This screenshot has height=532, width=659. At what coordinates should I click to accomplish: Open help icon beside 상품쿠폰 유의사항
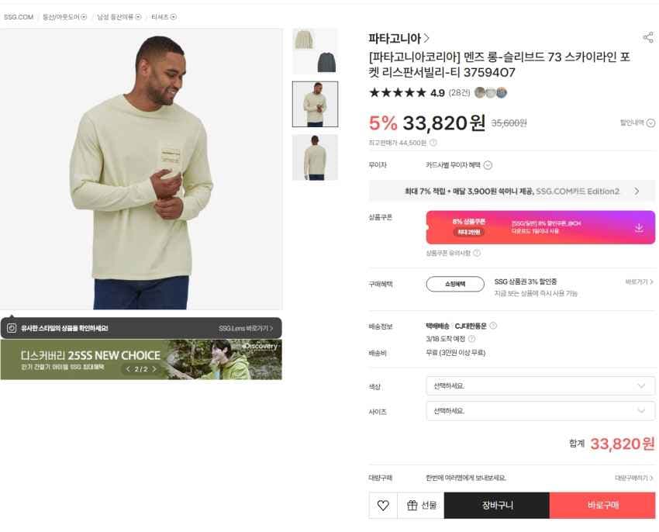coord(477,253)
